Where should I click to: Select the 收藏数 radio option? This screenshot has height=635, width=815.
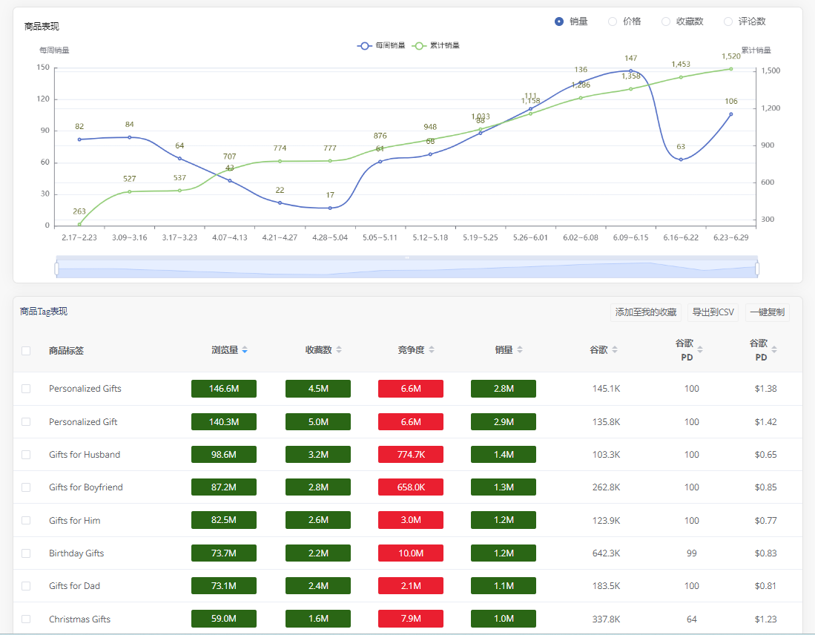(x=666, y=22)
